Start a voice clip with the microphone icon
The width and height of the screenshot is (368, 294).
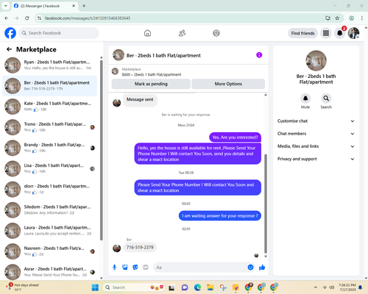pos(114,268)
